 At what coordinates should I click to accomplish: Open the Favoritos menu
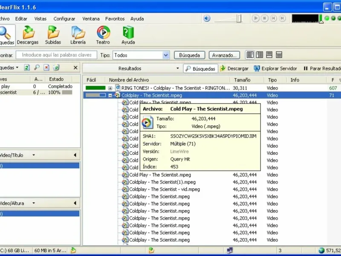115,19
